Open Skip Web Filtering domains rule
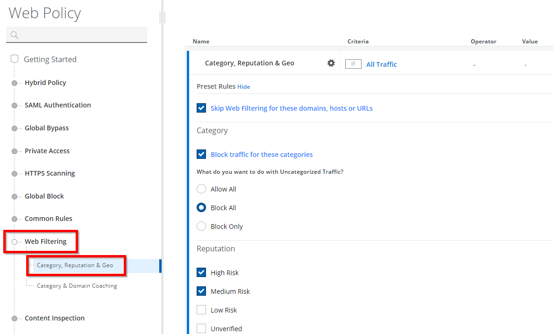Screen dimensions: 553x334 tap(291, 108)
